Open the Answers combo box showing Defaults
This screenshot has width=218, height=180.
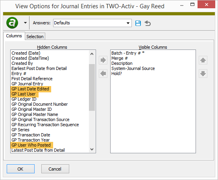92,23
